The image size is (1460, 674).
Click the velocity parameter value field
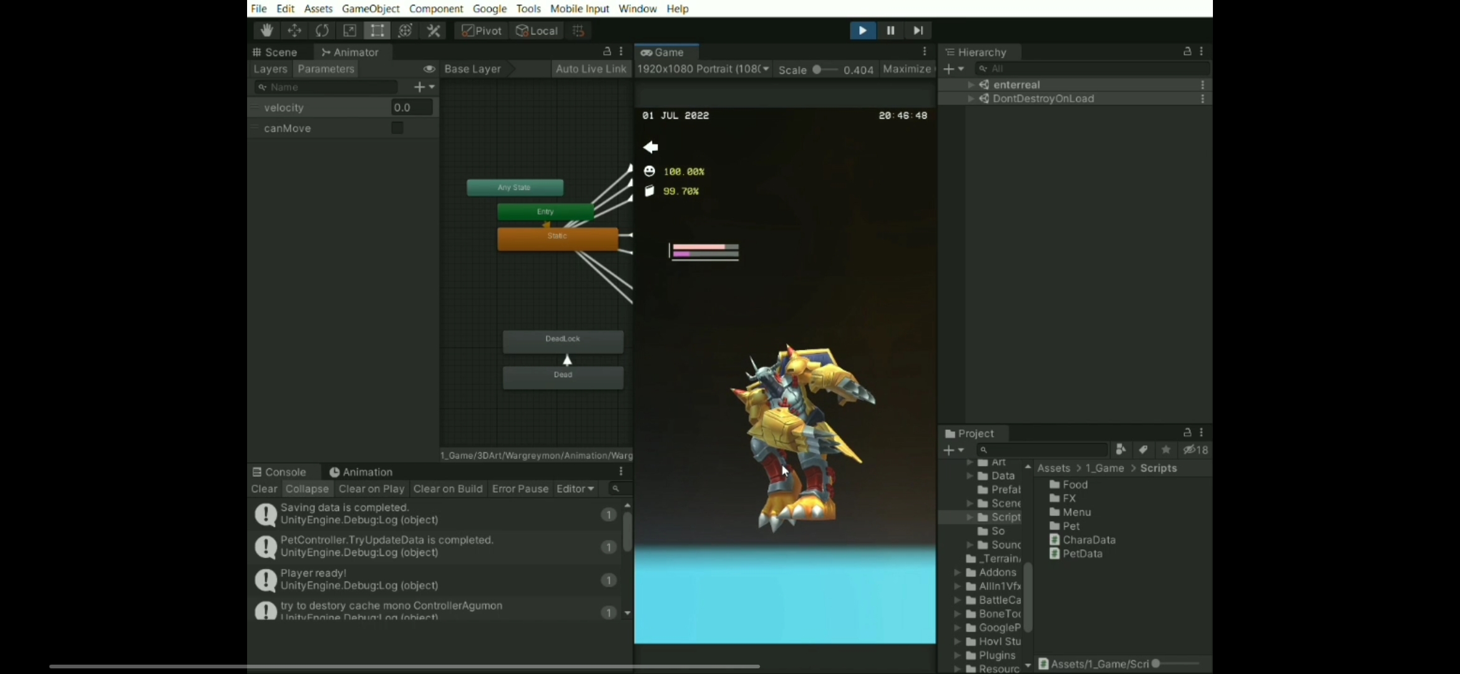tap(411, 107)
